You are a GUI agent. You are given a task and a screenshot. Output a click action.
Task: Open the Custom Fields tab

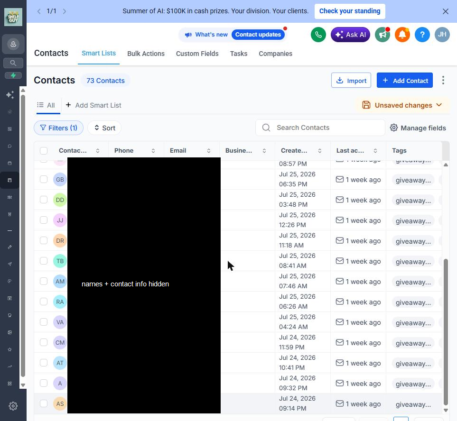click(x=197, y=54)
